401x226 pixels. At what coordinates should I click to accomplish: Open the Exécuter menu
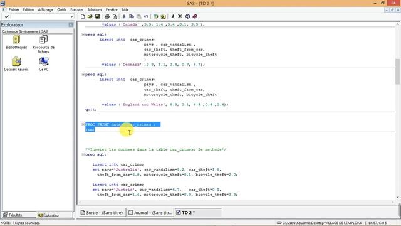tap(76, 9)
